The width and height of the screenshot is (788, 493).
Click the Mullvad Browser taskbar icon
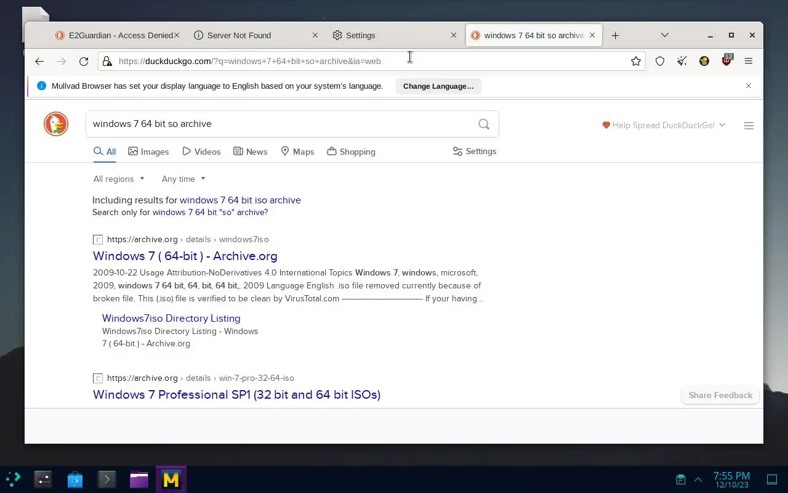click(171, 479)
